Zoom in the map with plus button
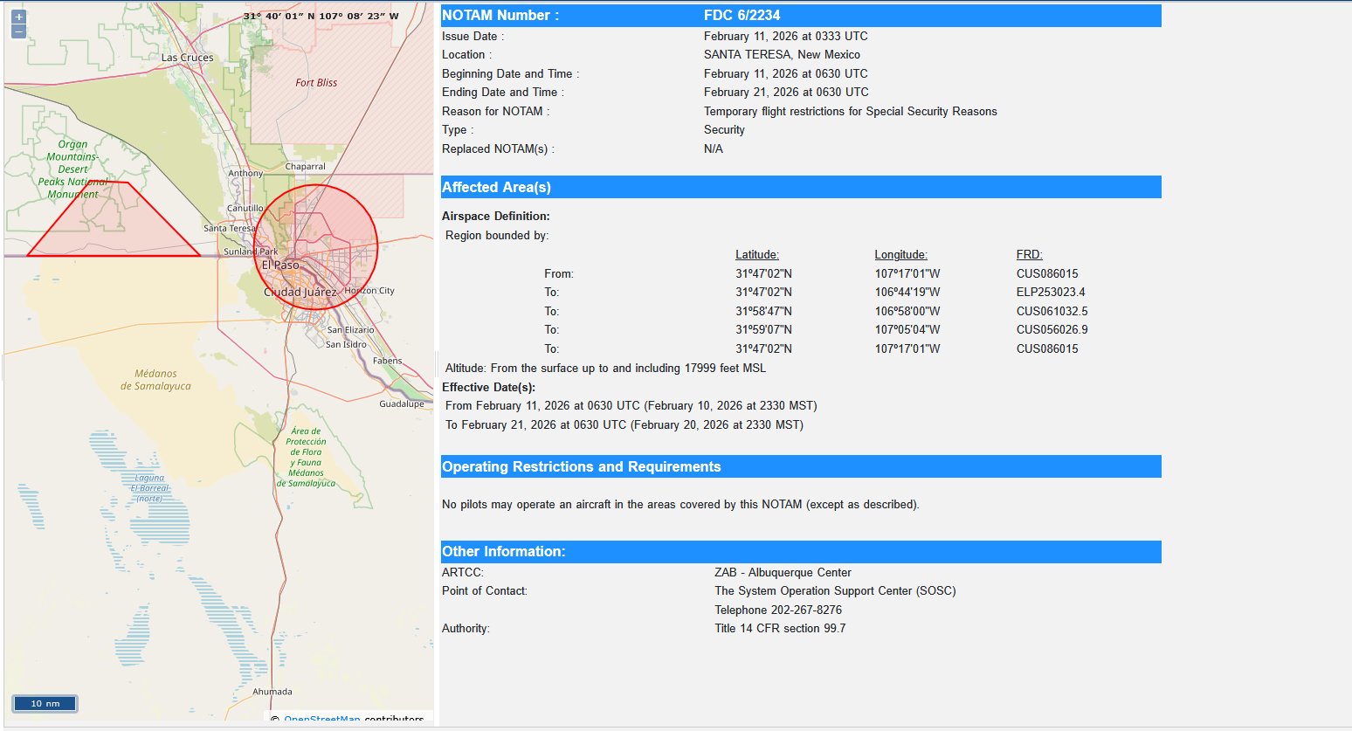This screenshot has width=1352, height=731. tap(18, 17)
